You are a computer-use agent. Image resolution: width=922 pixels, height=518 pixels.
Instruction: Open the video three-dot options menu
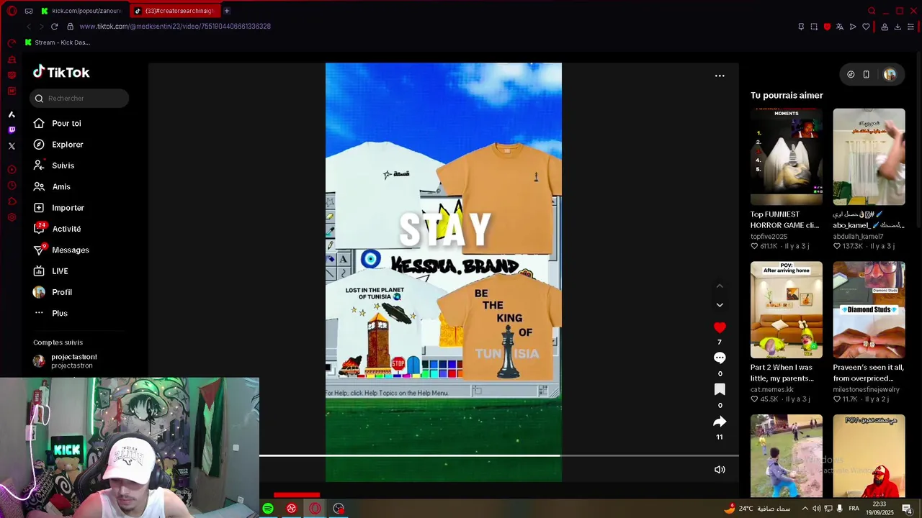[720, 76]
